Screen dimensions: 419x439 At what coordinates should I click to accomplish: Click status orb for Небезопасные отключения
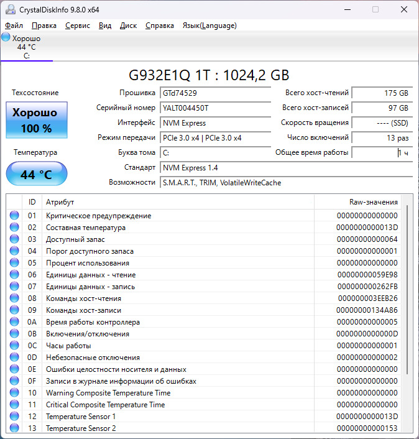pyautogui.click(x=14, y=358)
